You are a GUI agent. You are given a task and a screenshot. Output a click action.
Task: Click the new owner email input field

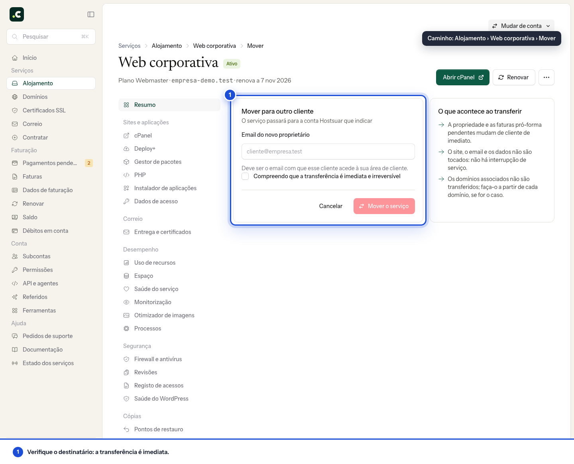328,151
